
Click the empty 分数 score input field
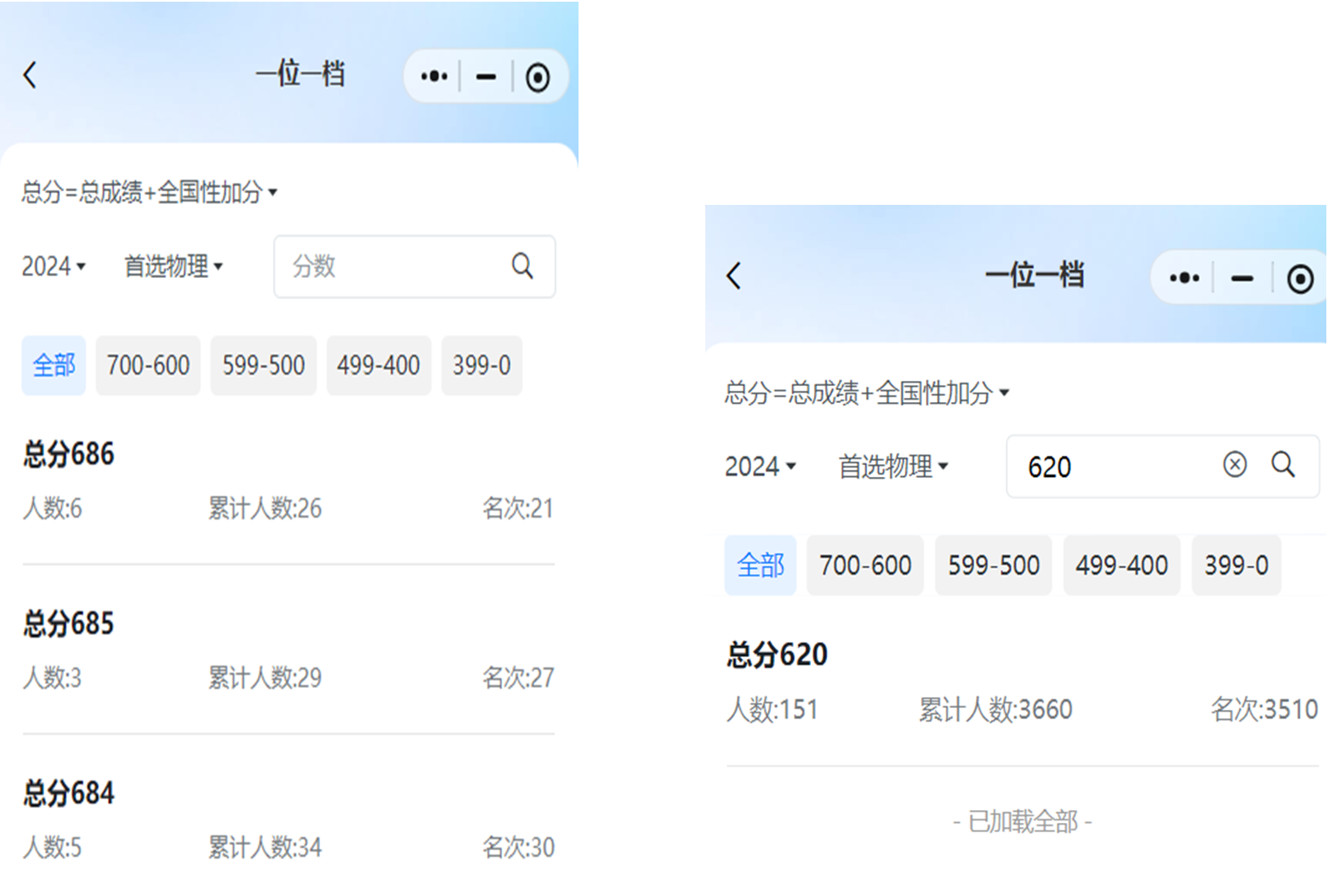click(x=391, y=266)
